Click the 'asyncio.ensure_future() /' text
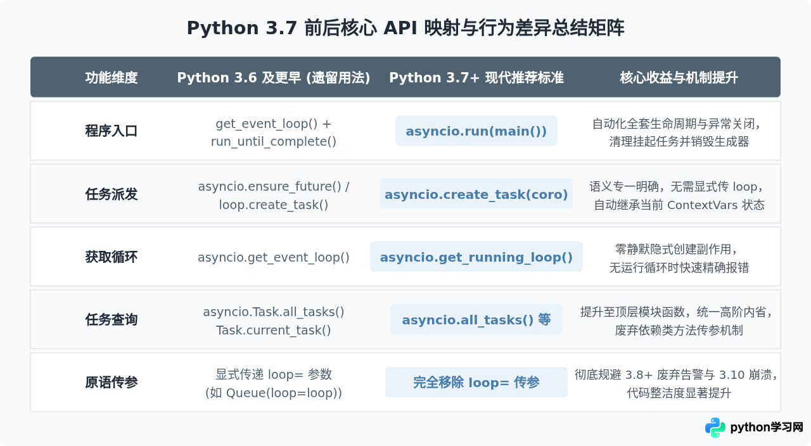Image resolution: width=811 pixels, height=446 pixels. [x=274, y=186]
